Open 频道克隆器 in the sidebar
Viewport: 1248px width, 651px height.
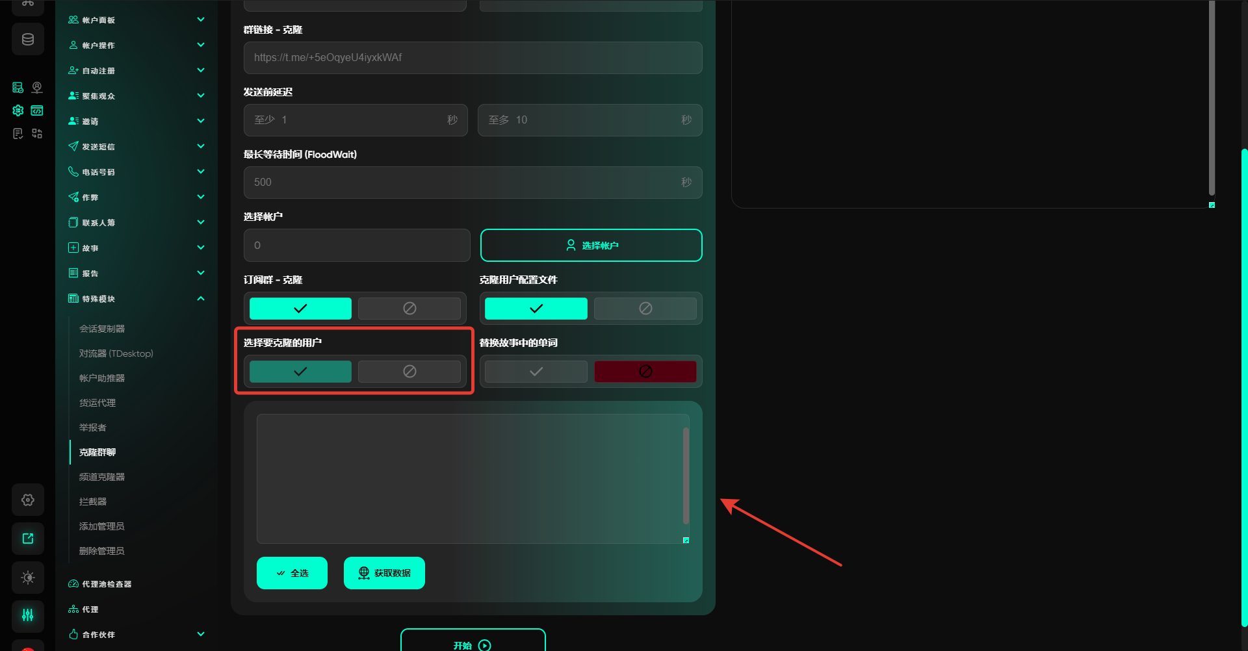coord(102,477)
